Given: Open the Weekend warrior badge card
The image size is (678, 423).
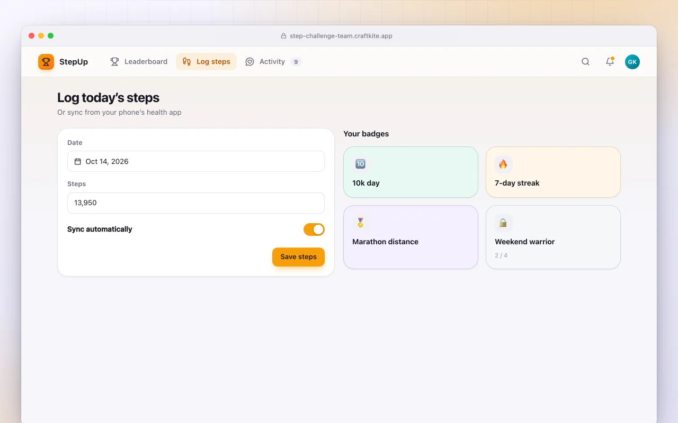Looking at the screenshot, I should click(553, 237).
